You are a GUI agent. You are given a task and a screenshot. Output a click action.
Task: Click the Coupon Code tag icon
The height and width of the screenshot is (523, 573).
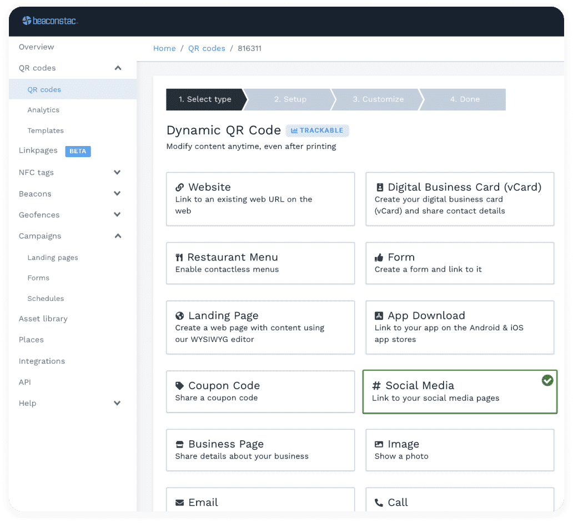pos(179,385)
